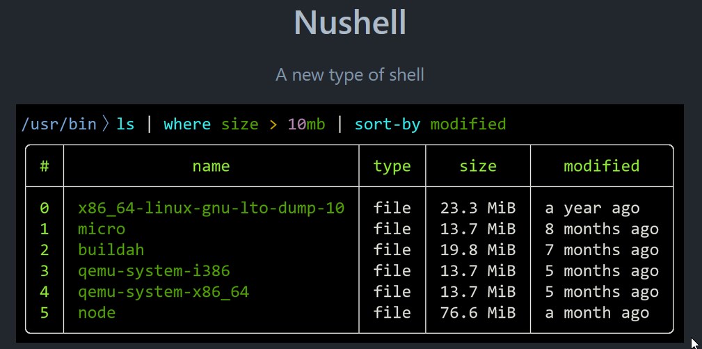This screenshot has width=702, height=349.
Task: Click the 13.7 MiB size for micro
Action: point(478,229)
